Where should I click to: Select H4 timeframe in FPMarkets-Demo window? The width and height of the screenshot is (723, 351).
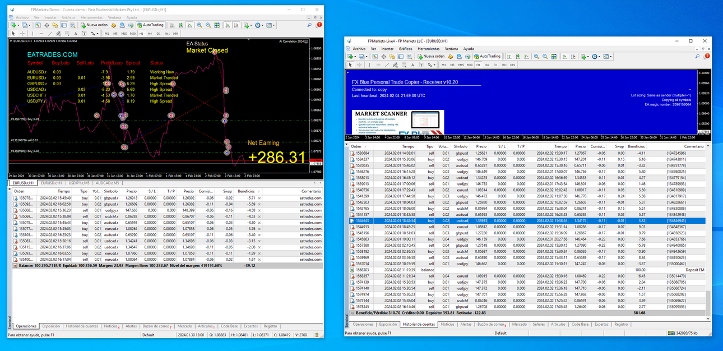click(x=150, y=34)
